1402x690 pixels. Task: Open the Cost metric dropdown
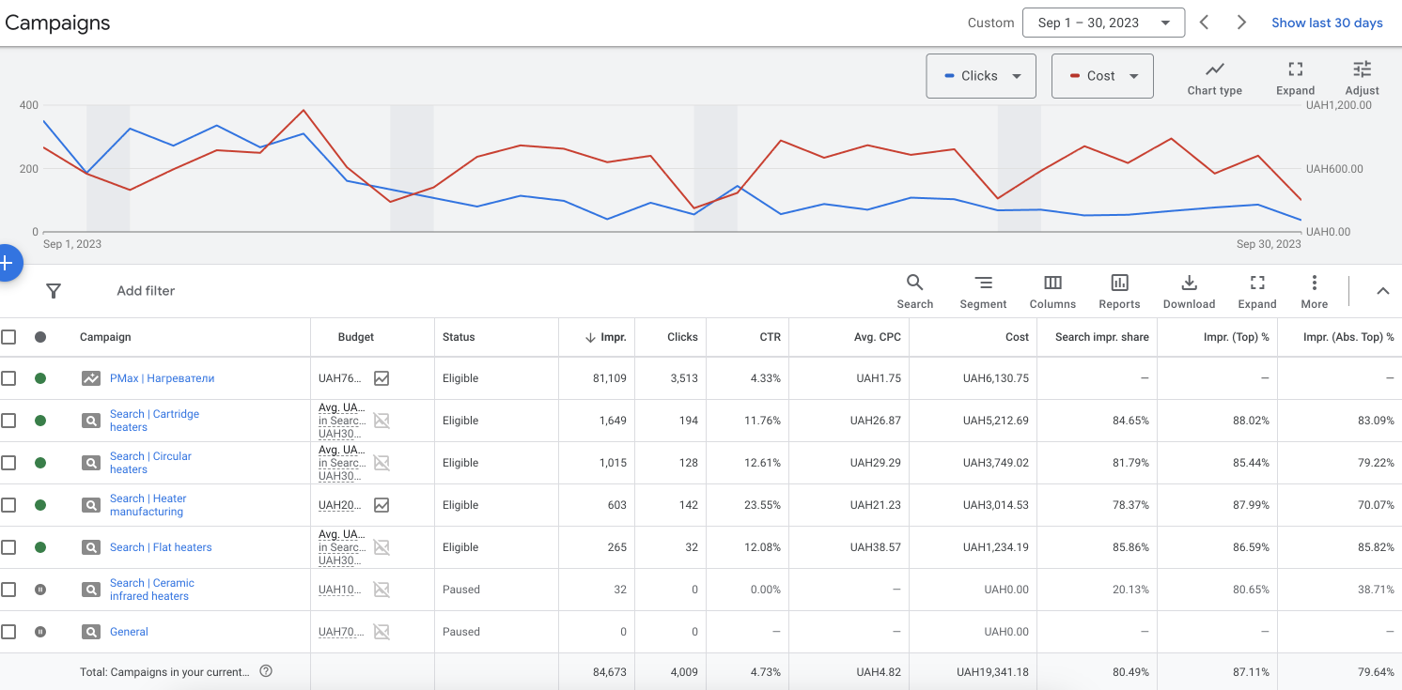click(1102, 76)
